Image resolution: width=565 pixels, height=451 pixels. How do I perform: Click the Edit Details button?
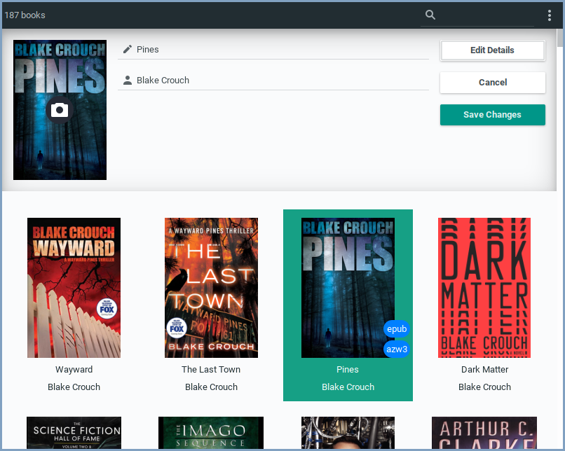click(x=492, y=50)
